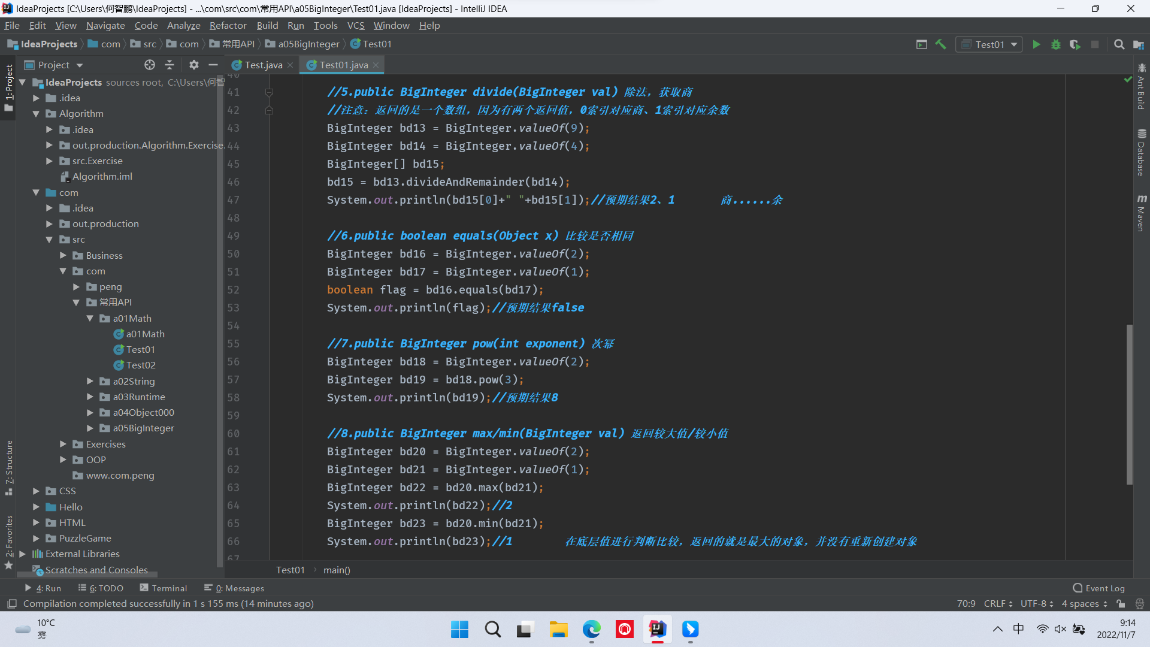Image resolution: width=1150 pixels, height=647 pixels.
Task: Expand the a02String folder in tree
Action: pyautogui.click(x=90, y=381)
